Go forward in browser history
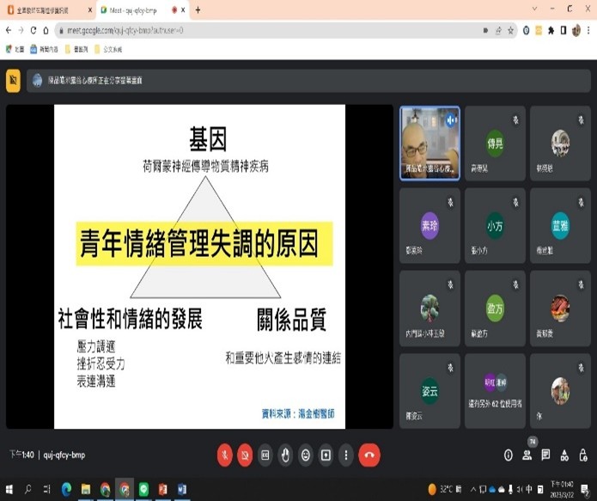This screenshot has height=501, width=597. tap(21, 30)
